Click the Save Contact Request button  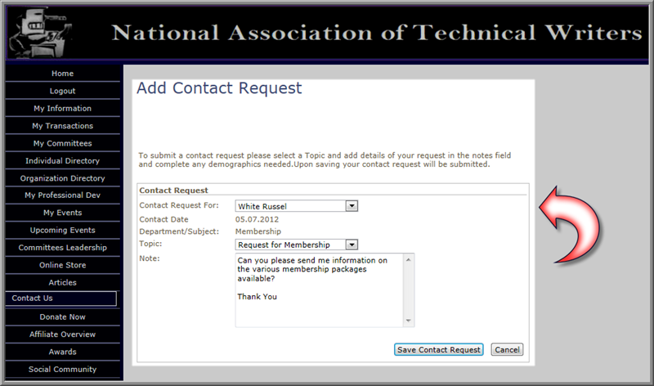point(438,350)
